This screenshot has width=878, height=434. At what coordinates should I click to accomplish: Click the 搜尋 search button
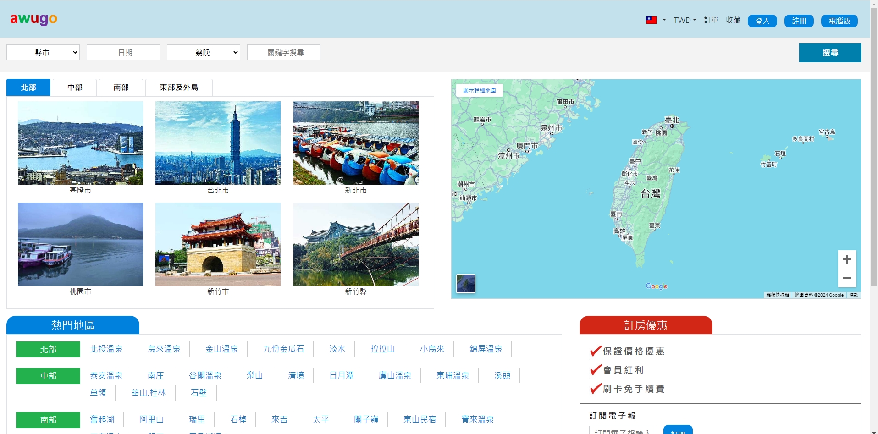click(830, 53)
